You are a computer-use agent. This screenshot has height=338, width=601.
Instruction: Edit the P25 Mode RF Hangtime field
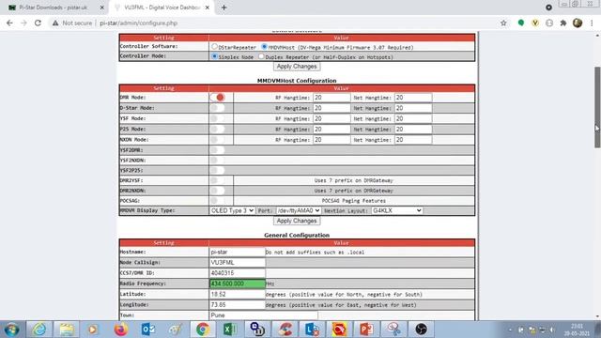tap(331, 130)
